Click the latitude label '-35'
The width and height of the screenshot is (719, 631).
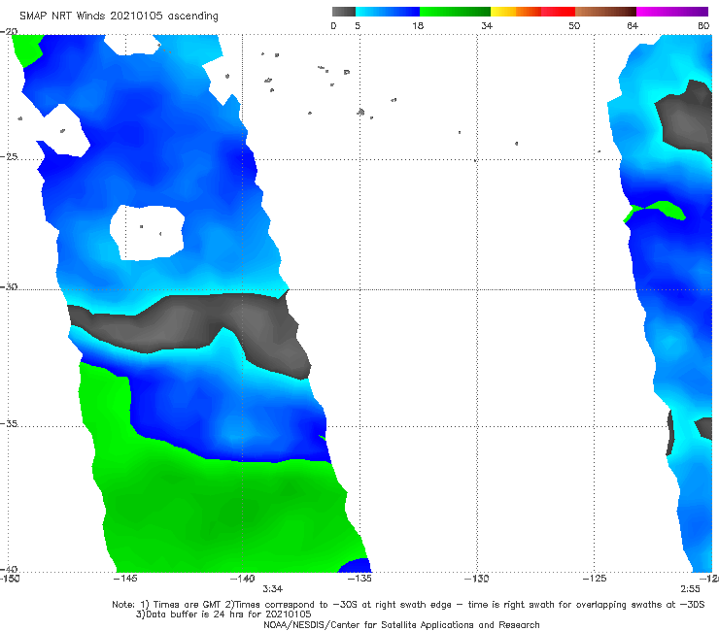point(9,423)
